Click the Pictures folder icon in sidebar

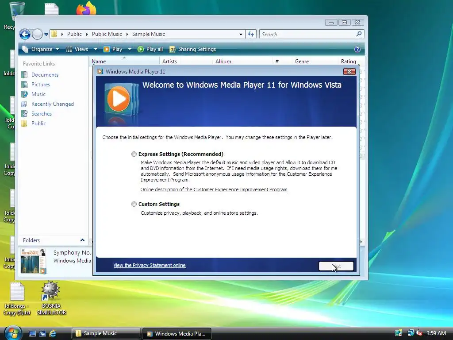click(x=25, y=85)
